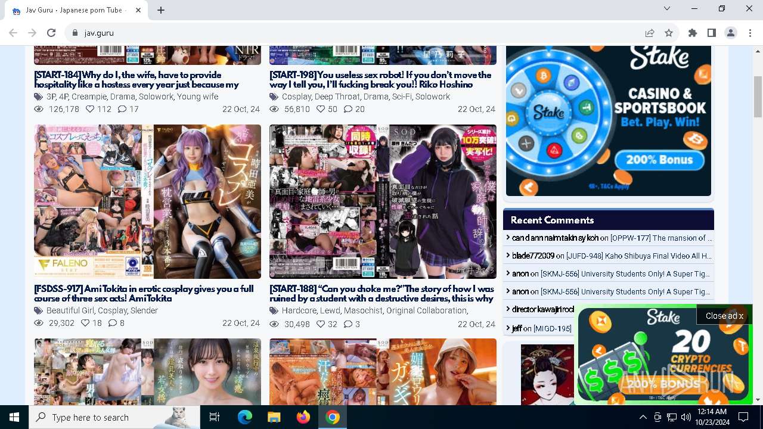Share this page icon in address bar

[x=650, y=33]
